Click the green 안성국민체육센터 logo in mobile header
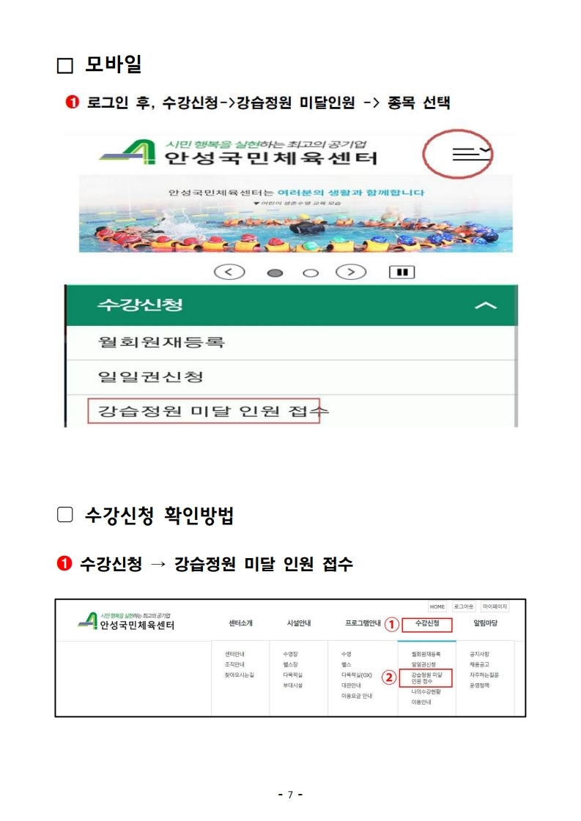Viewport: 581px width, 821px height. 238,152
